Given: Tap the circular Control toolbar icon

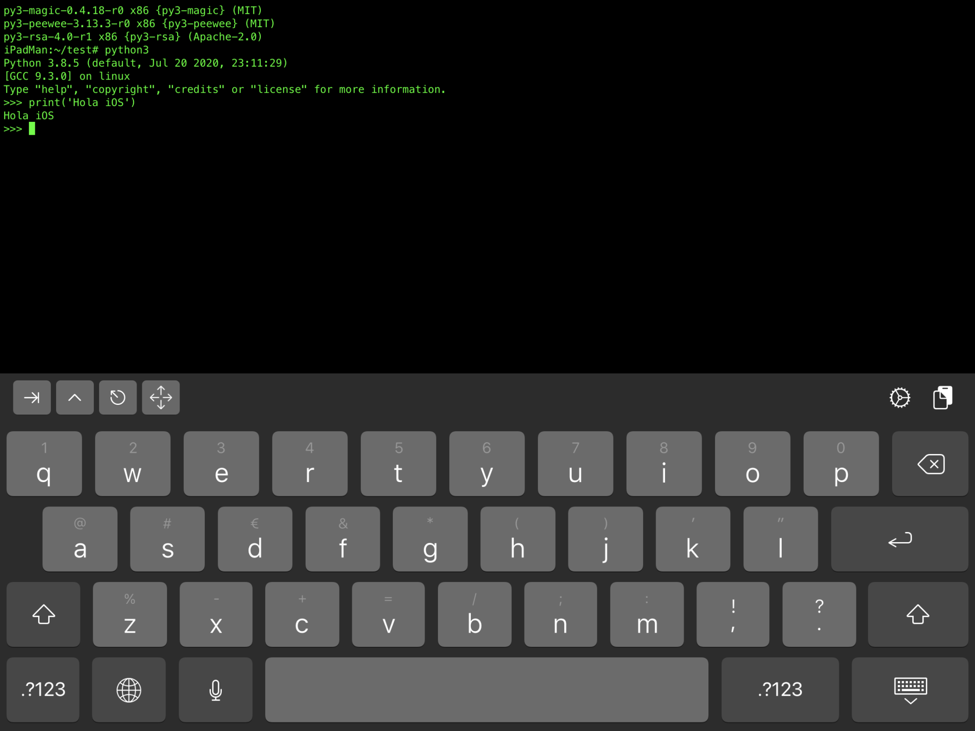Looking at the screenshot, I should click(118, 397).
